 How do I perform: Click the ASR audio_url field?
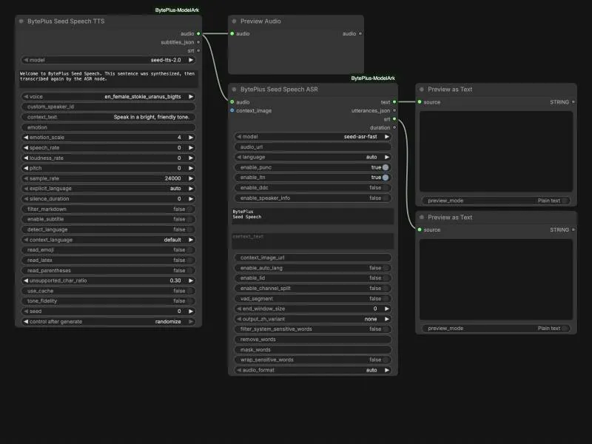(x=312, y=147)
